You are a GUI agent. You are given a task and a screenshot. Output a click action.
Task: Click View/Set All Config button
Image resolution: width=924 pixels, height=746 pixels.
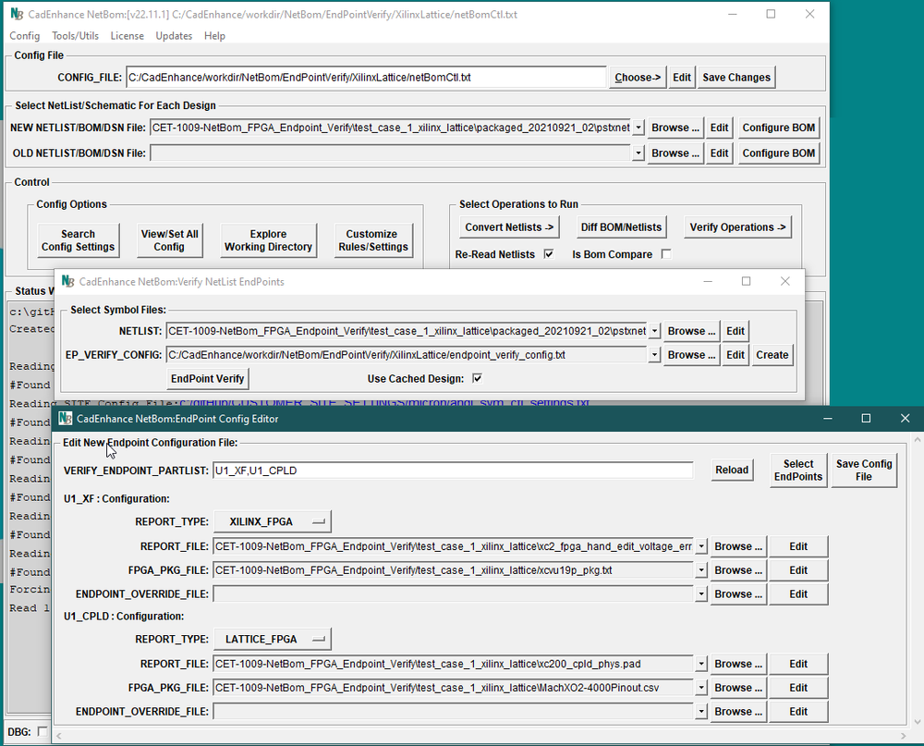[169, 240]
